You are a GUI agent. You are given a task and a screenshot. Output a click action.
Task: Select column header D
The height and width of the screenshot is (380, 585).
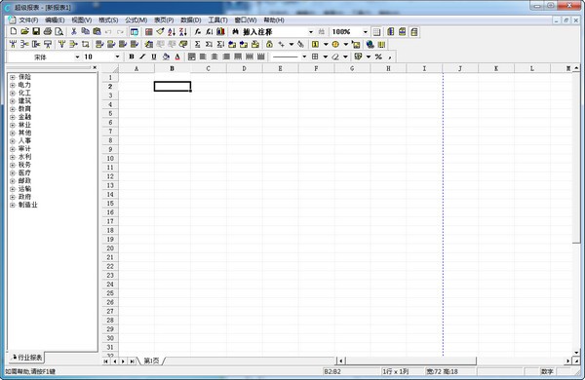[x=244, y=68]
